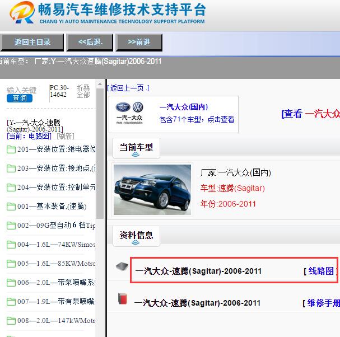Click 年份:2006-2011 text
Image resolution: width=340 pixels, height=337 pixels.
pyautogui.click(x=228, y=204)
